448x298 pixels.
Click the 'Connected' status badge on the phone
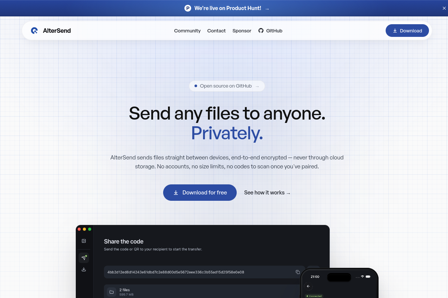(314, 296)
